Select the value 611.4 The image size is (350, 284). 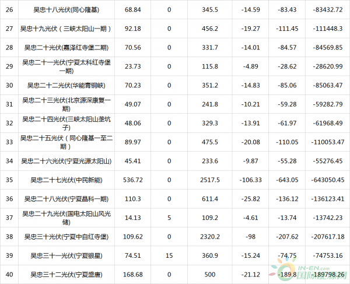coord(210,199)
